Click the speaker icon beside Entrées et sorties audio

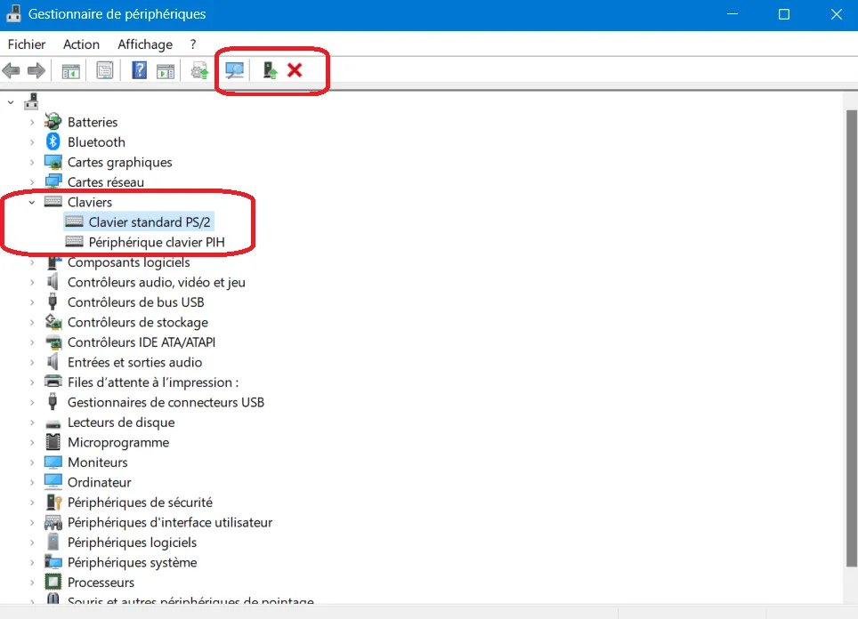coord(53,361)
